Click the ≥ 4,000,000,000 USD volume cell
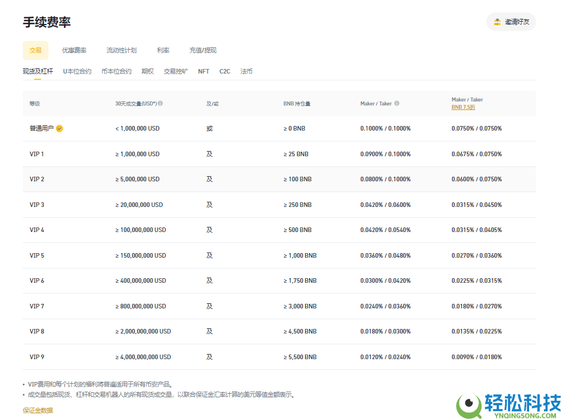 143,357
